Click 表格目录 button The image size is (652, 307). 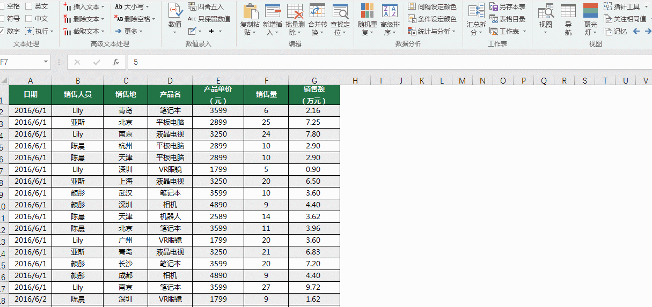(x=508, y=19)
